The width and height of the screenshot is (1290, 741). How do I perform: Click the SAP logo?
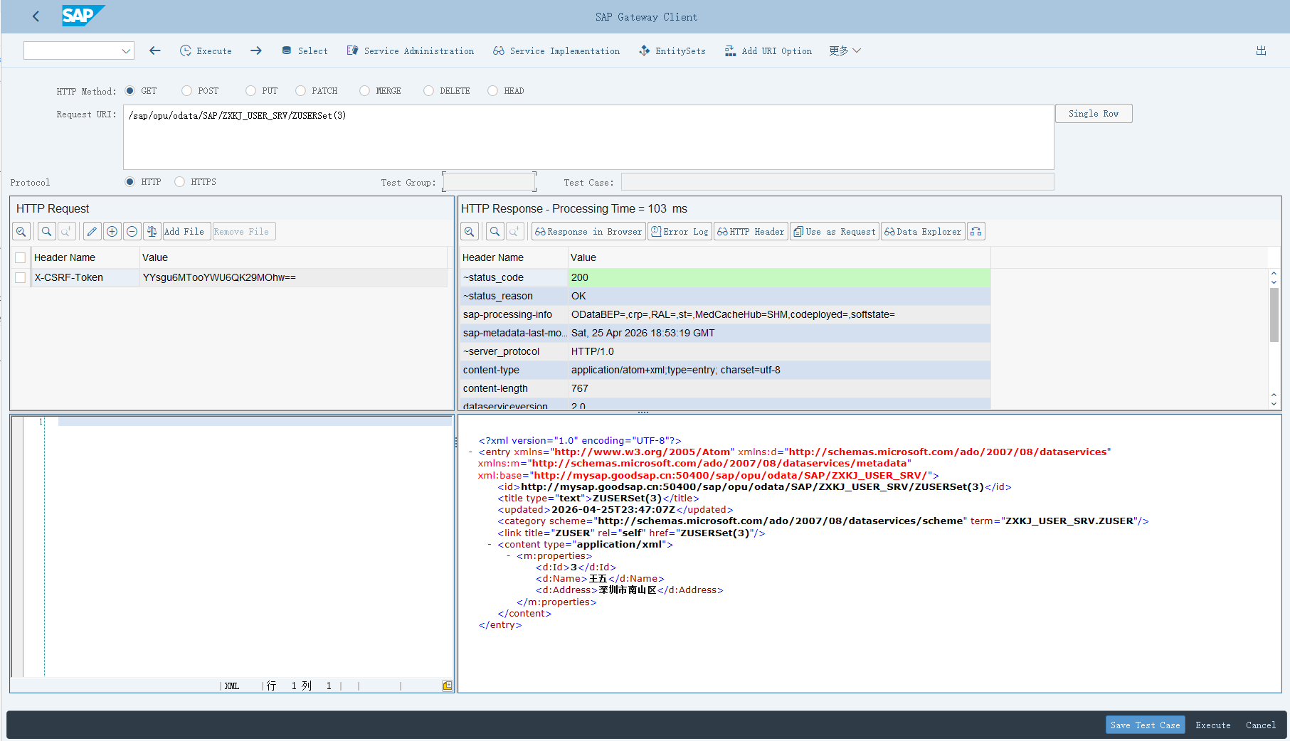83,16
